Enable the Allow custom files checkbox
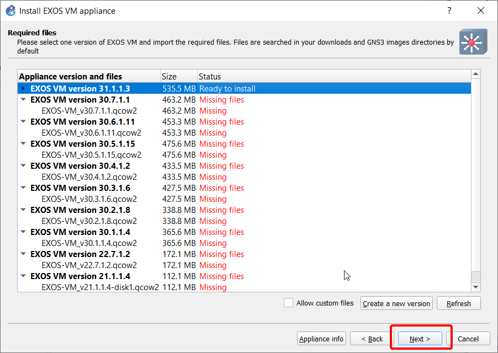The height and width of the screenshot is (353, 498). [x=288, y=303]
